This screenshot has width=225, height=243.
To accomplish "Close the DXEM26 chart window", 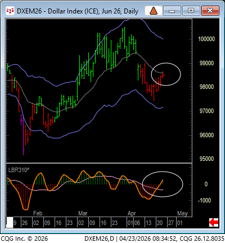I will [210, 11].
